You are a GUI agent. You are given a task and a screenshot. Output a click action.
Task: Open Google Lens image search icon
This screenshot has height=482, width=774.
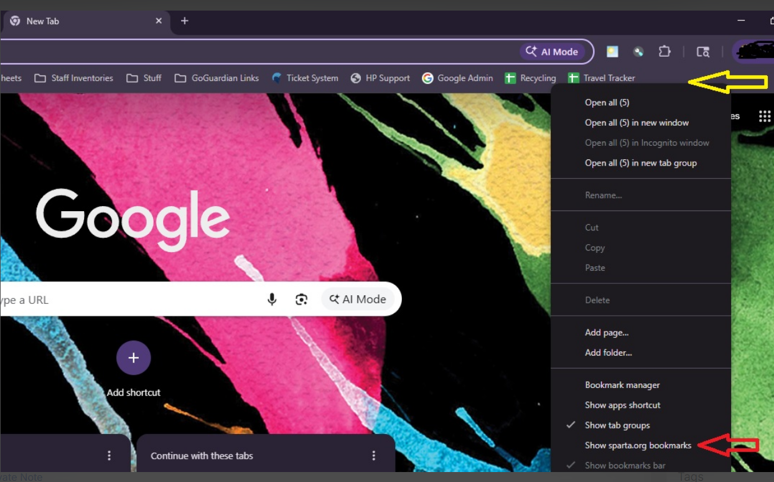[302, 300]
